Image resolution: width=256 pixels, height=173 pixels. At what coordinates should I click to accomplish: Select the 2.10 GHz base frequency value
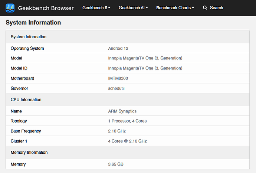click(117, 131)
